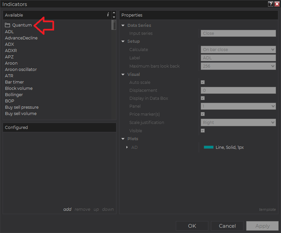
Task: Select the Bar timer indicator
Action: [14, 82]
